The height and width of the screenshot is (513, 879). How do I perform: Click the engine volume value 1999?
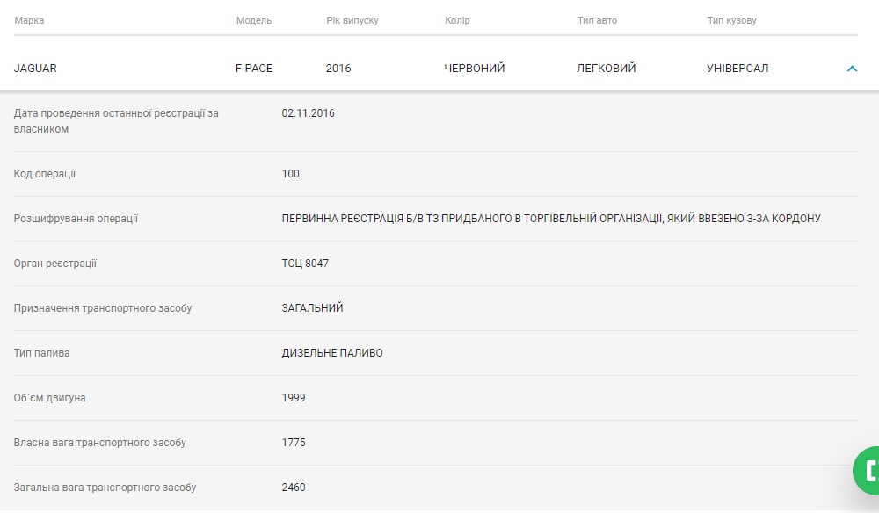click(x=294, y=398)
